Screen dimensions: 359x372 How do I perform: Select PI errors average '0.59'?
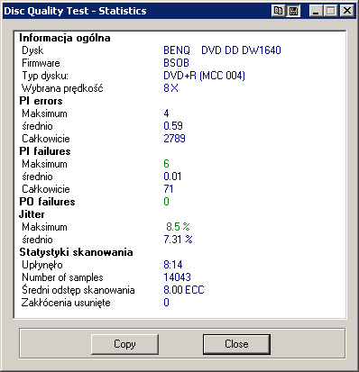click(x=173, y=126)
